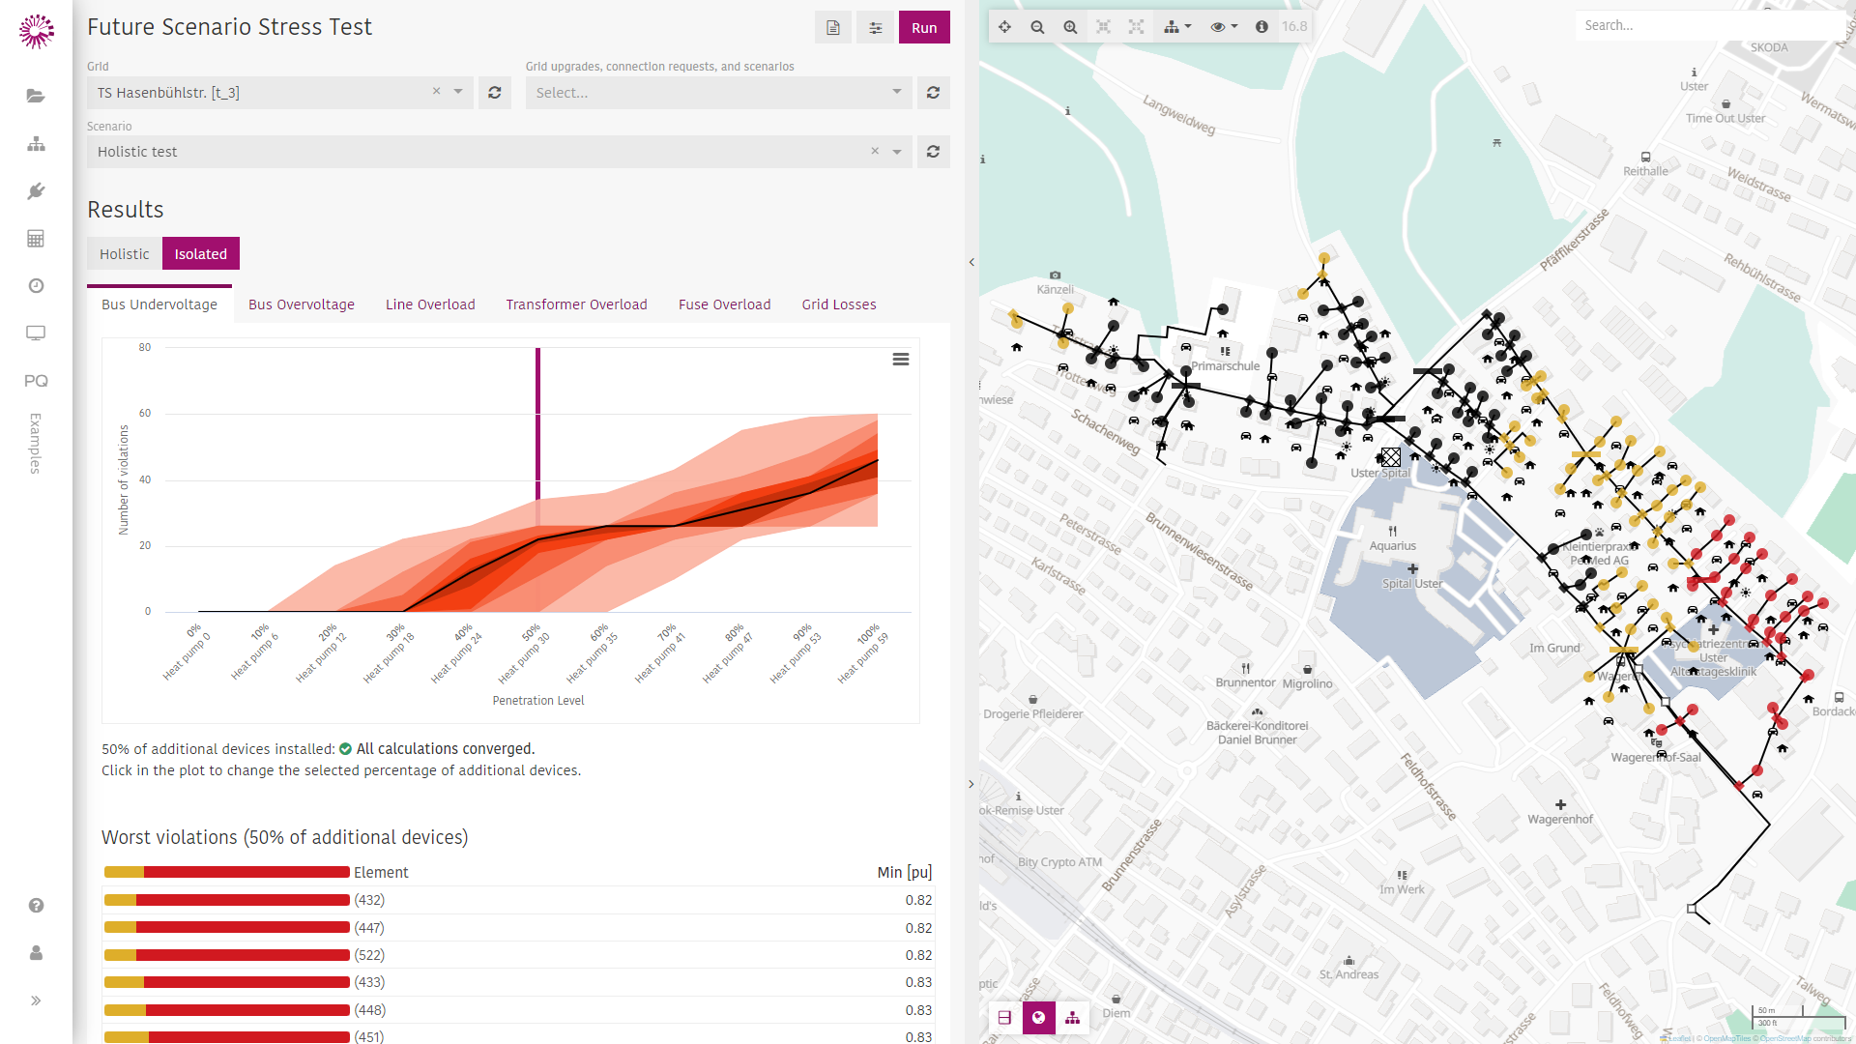Screen dimensions: 1856x1044
Task: Open the sliders settings icon next to Run
Action: (876, 28)
